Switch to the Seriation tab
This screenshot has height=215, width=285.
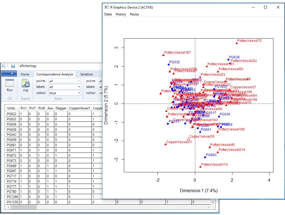(86, 74)
